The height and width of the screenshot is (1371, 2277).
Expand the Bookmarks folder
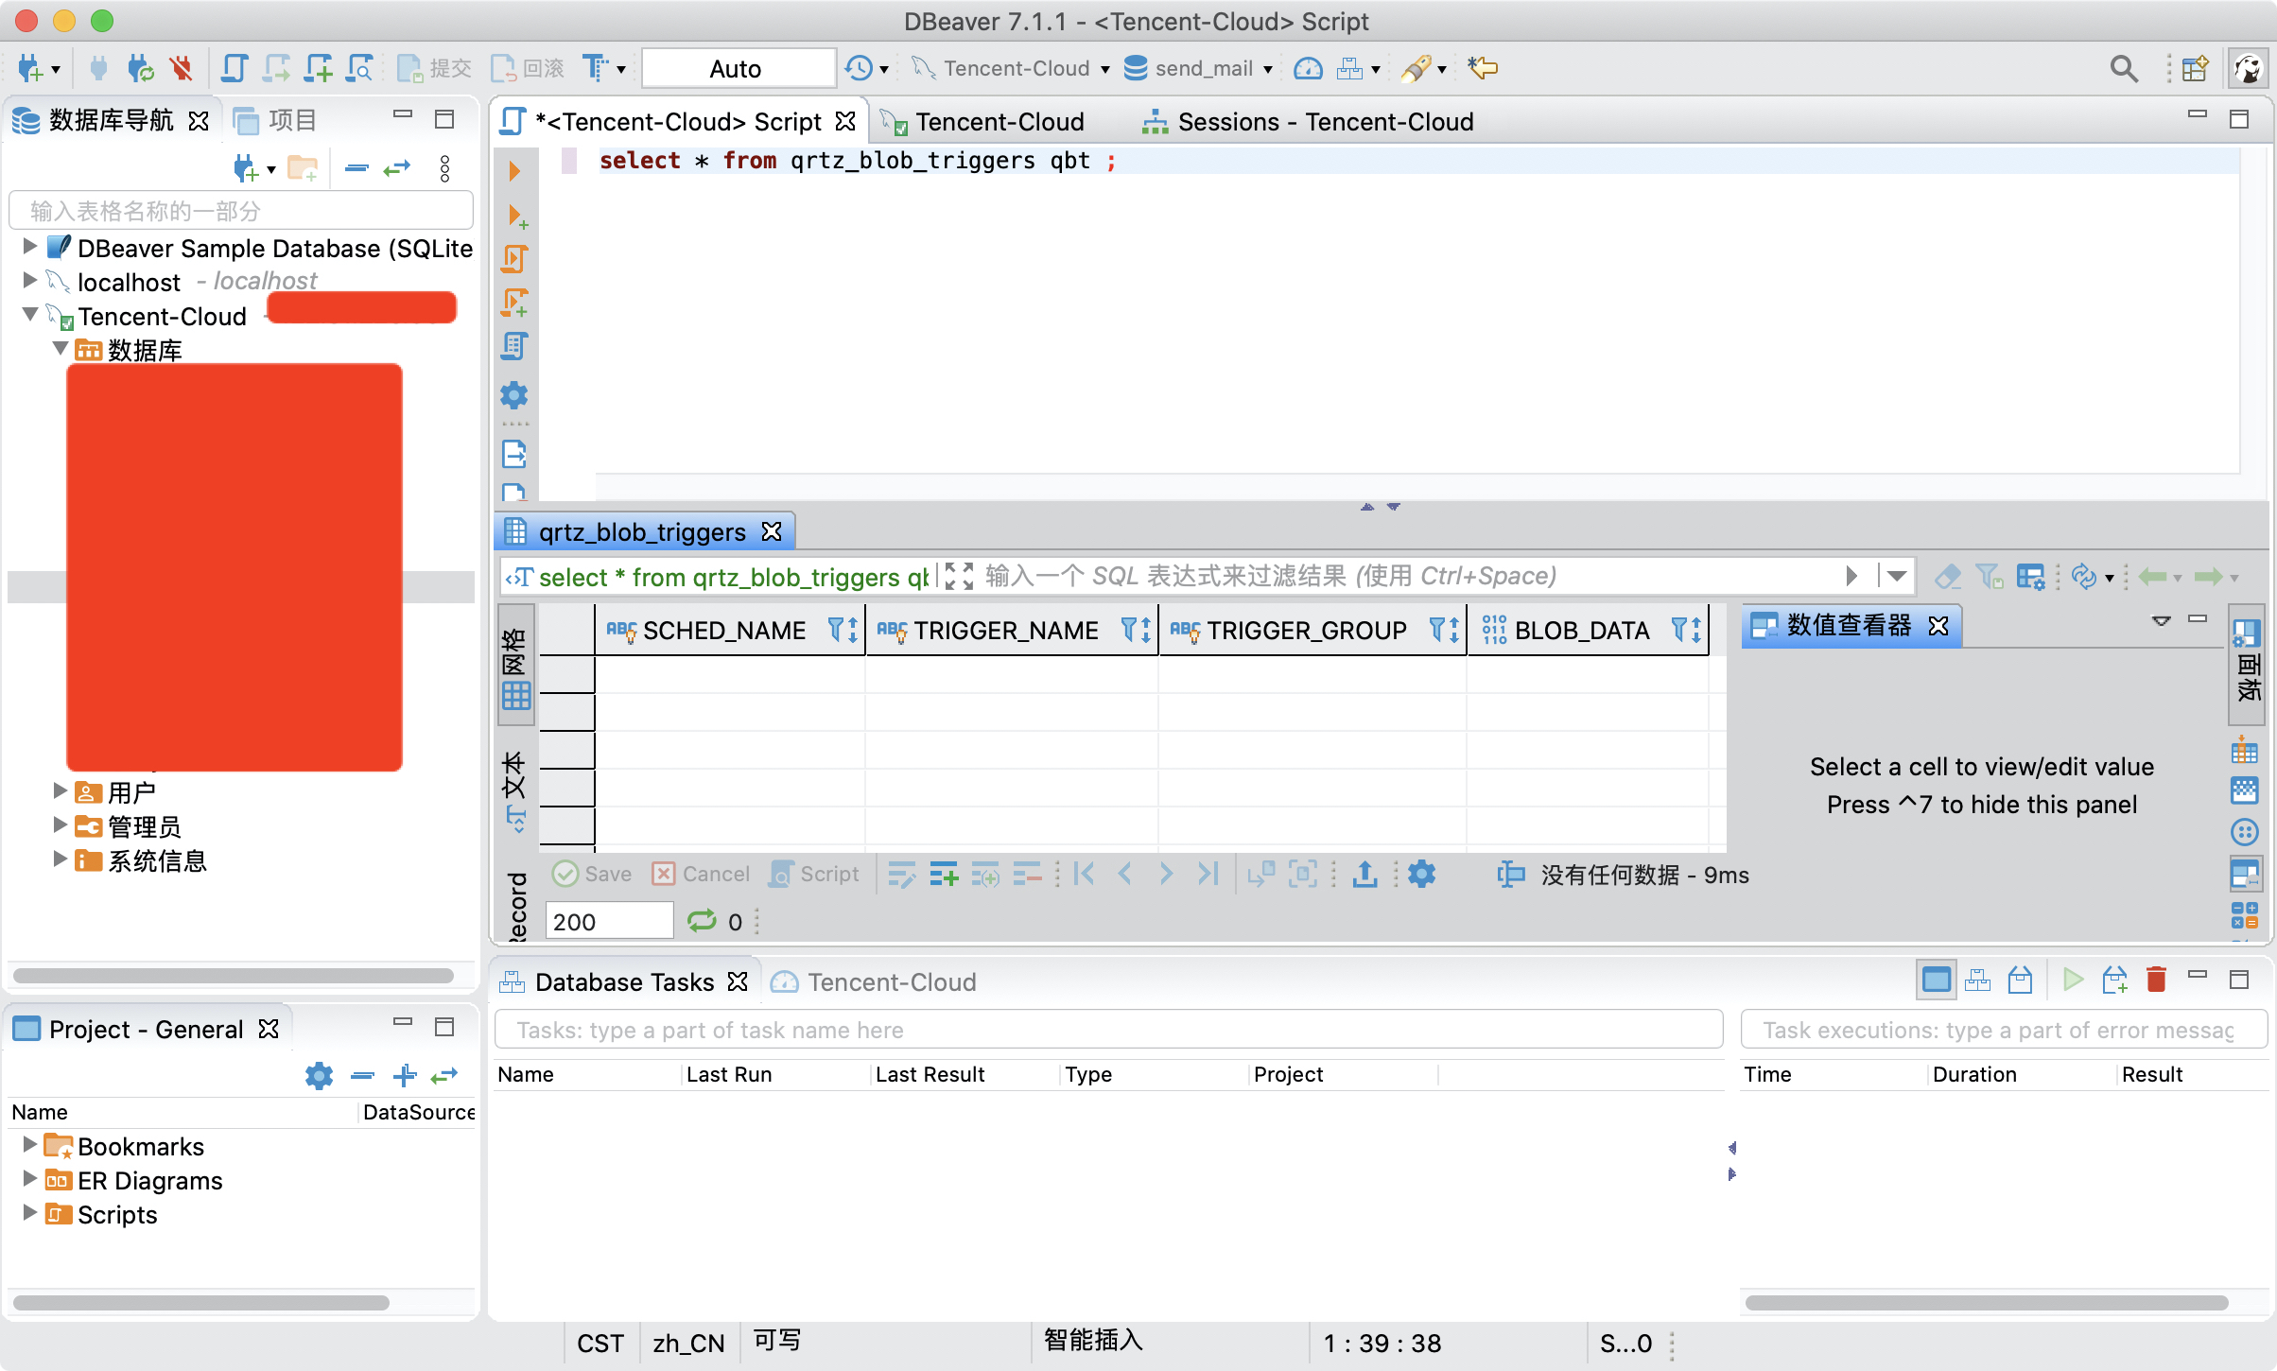coord(29,1145)
